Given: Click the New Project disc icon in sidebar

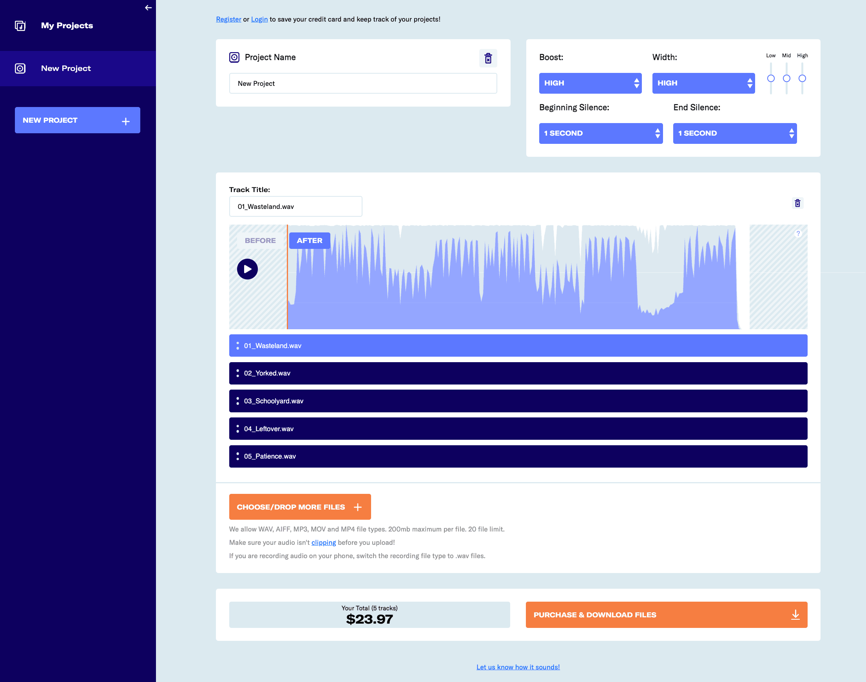Looking at the screenshot, I should pos(20,68).
